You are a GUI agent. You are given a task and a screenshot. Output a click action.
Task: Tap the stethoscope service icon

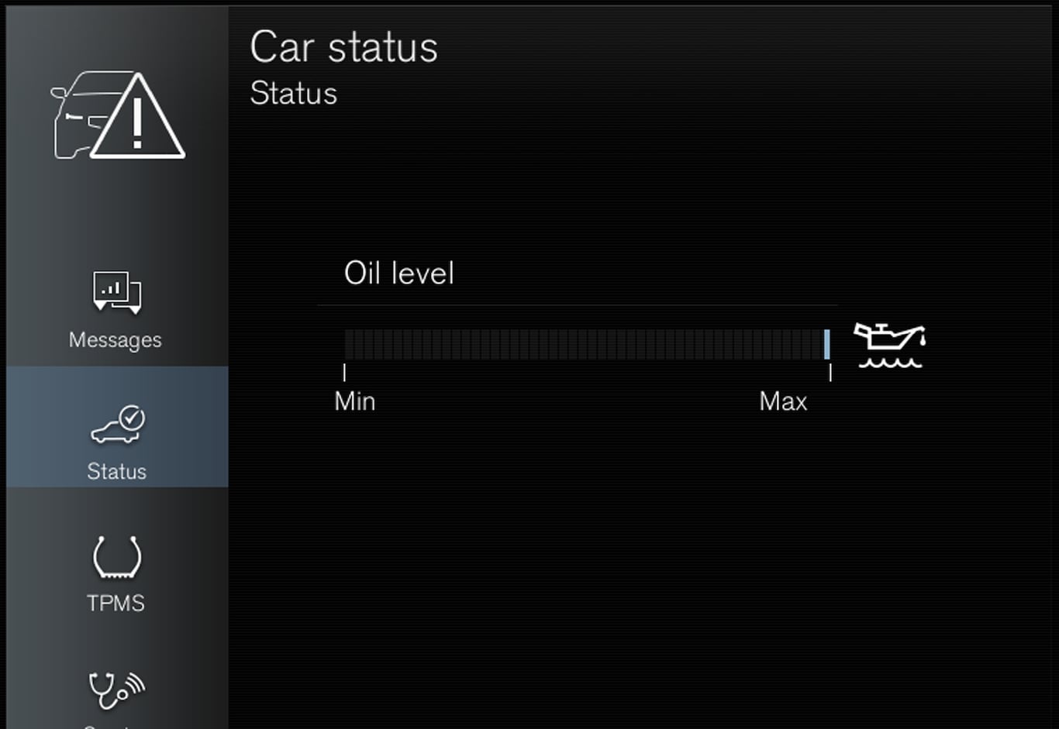[x=116, y=689]
